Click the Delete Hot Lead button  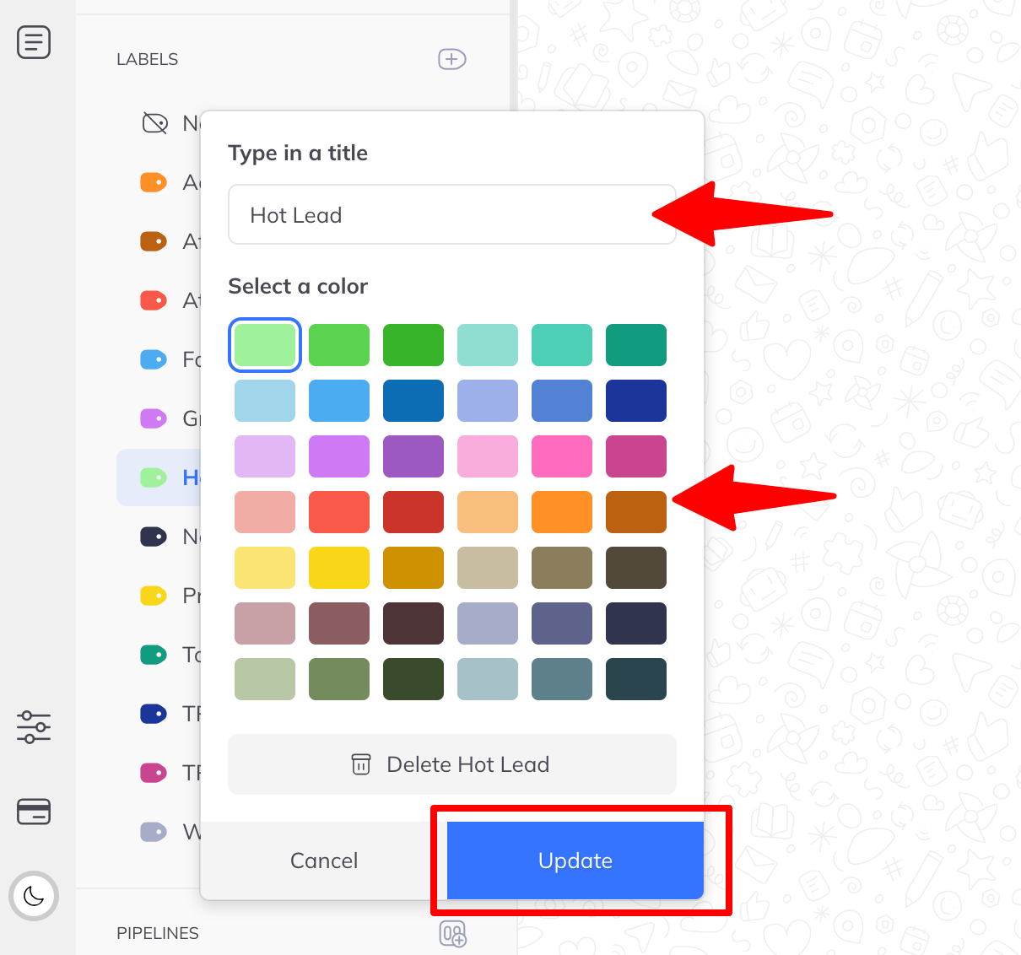click(x=452, y=764)
